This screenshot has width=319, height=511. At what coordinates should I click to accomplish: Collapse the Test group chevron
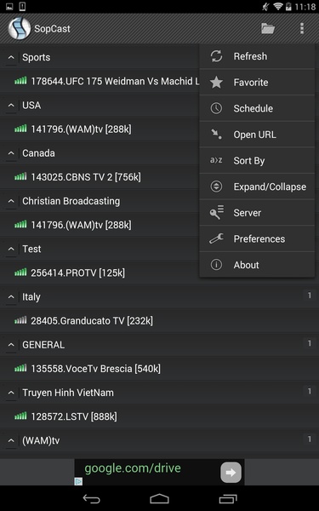pyautogui.click(x=11, y=250)
